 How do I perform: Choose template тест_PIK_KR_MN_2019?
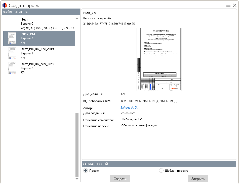pyautogui.click(x=39, y=68)
